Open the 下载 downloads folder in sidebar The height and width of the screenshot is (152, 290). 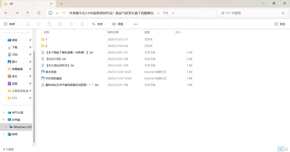pyautogui.click(x=14, y=47)
